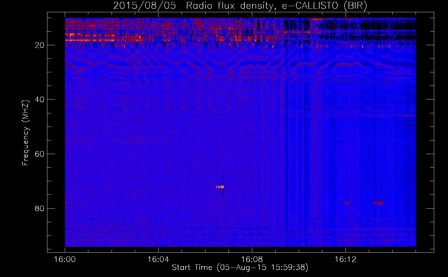This screenshot has width=448, height=277.
Task: Click the 16:04 time tick label
Action: (x=158, y=260)
